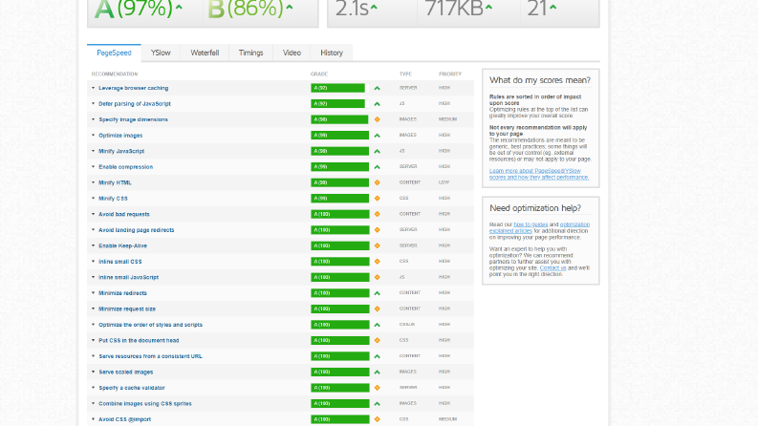The width and height of the screenshot is (758, 426).
Task: Open Serve scaled images recommendation
Action: click(125, 372)
